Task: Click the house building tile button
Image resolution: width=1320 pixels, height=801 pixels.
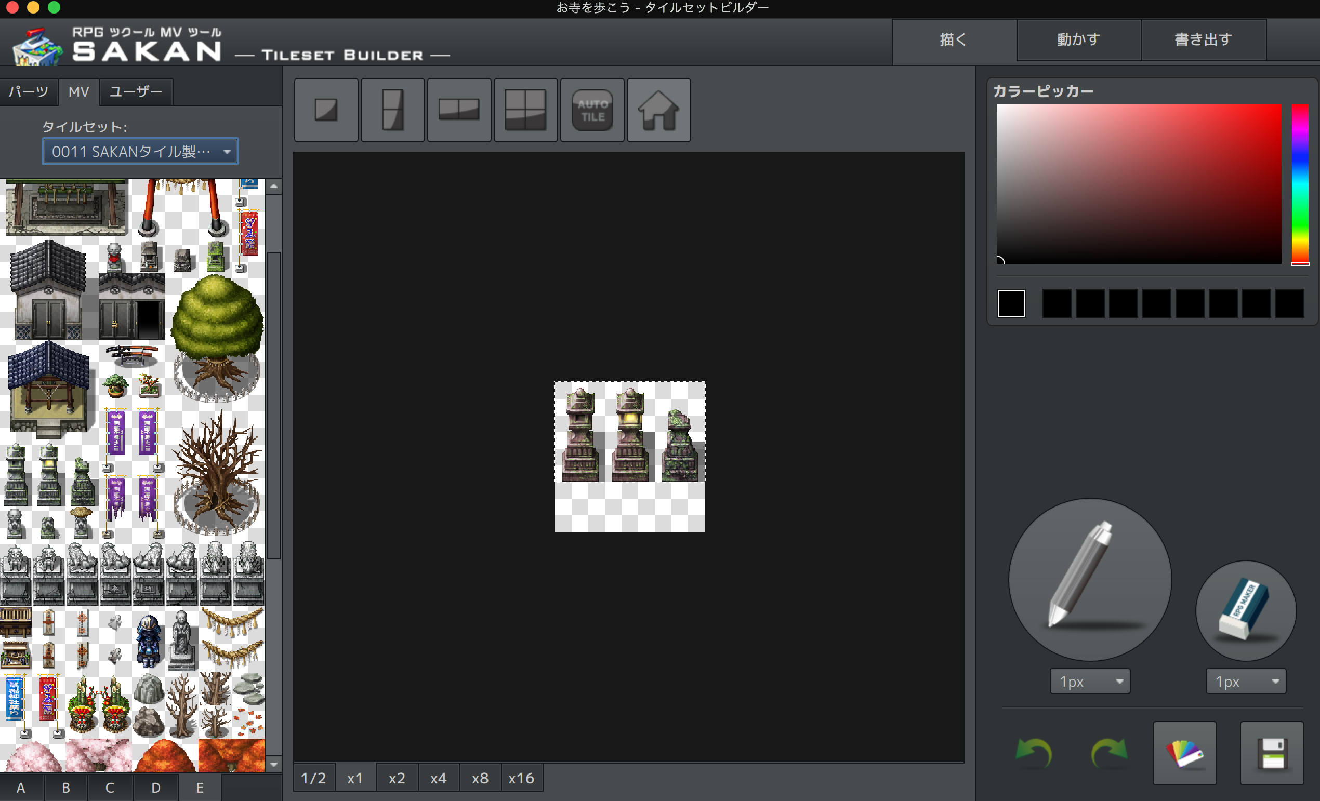Action: pos(658,110)
